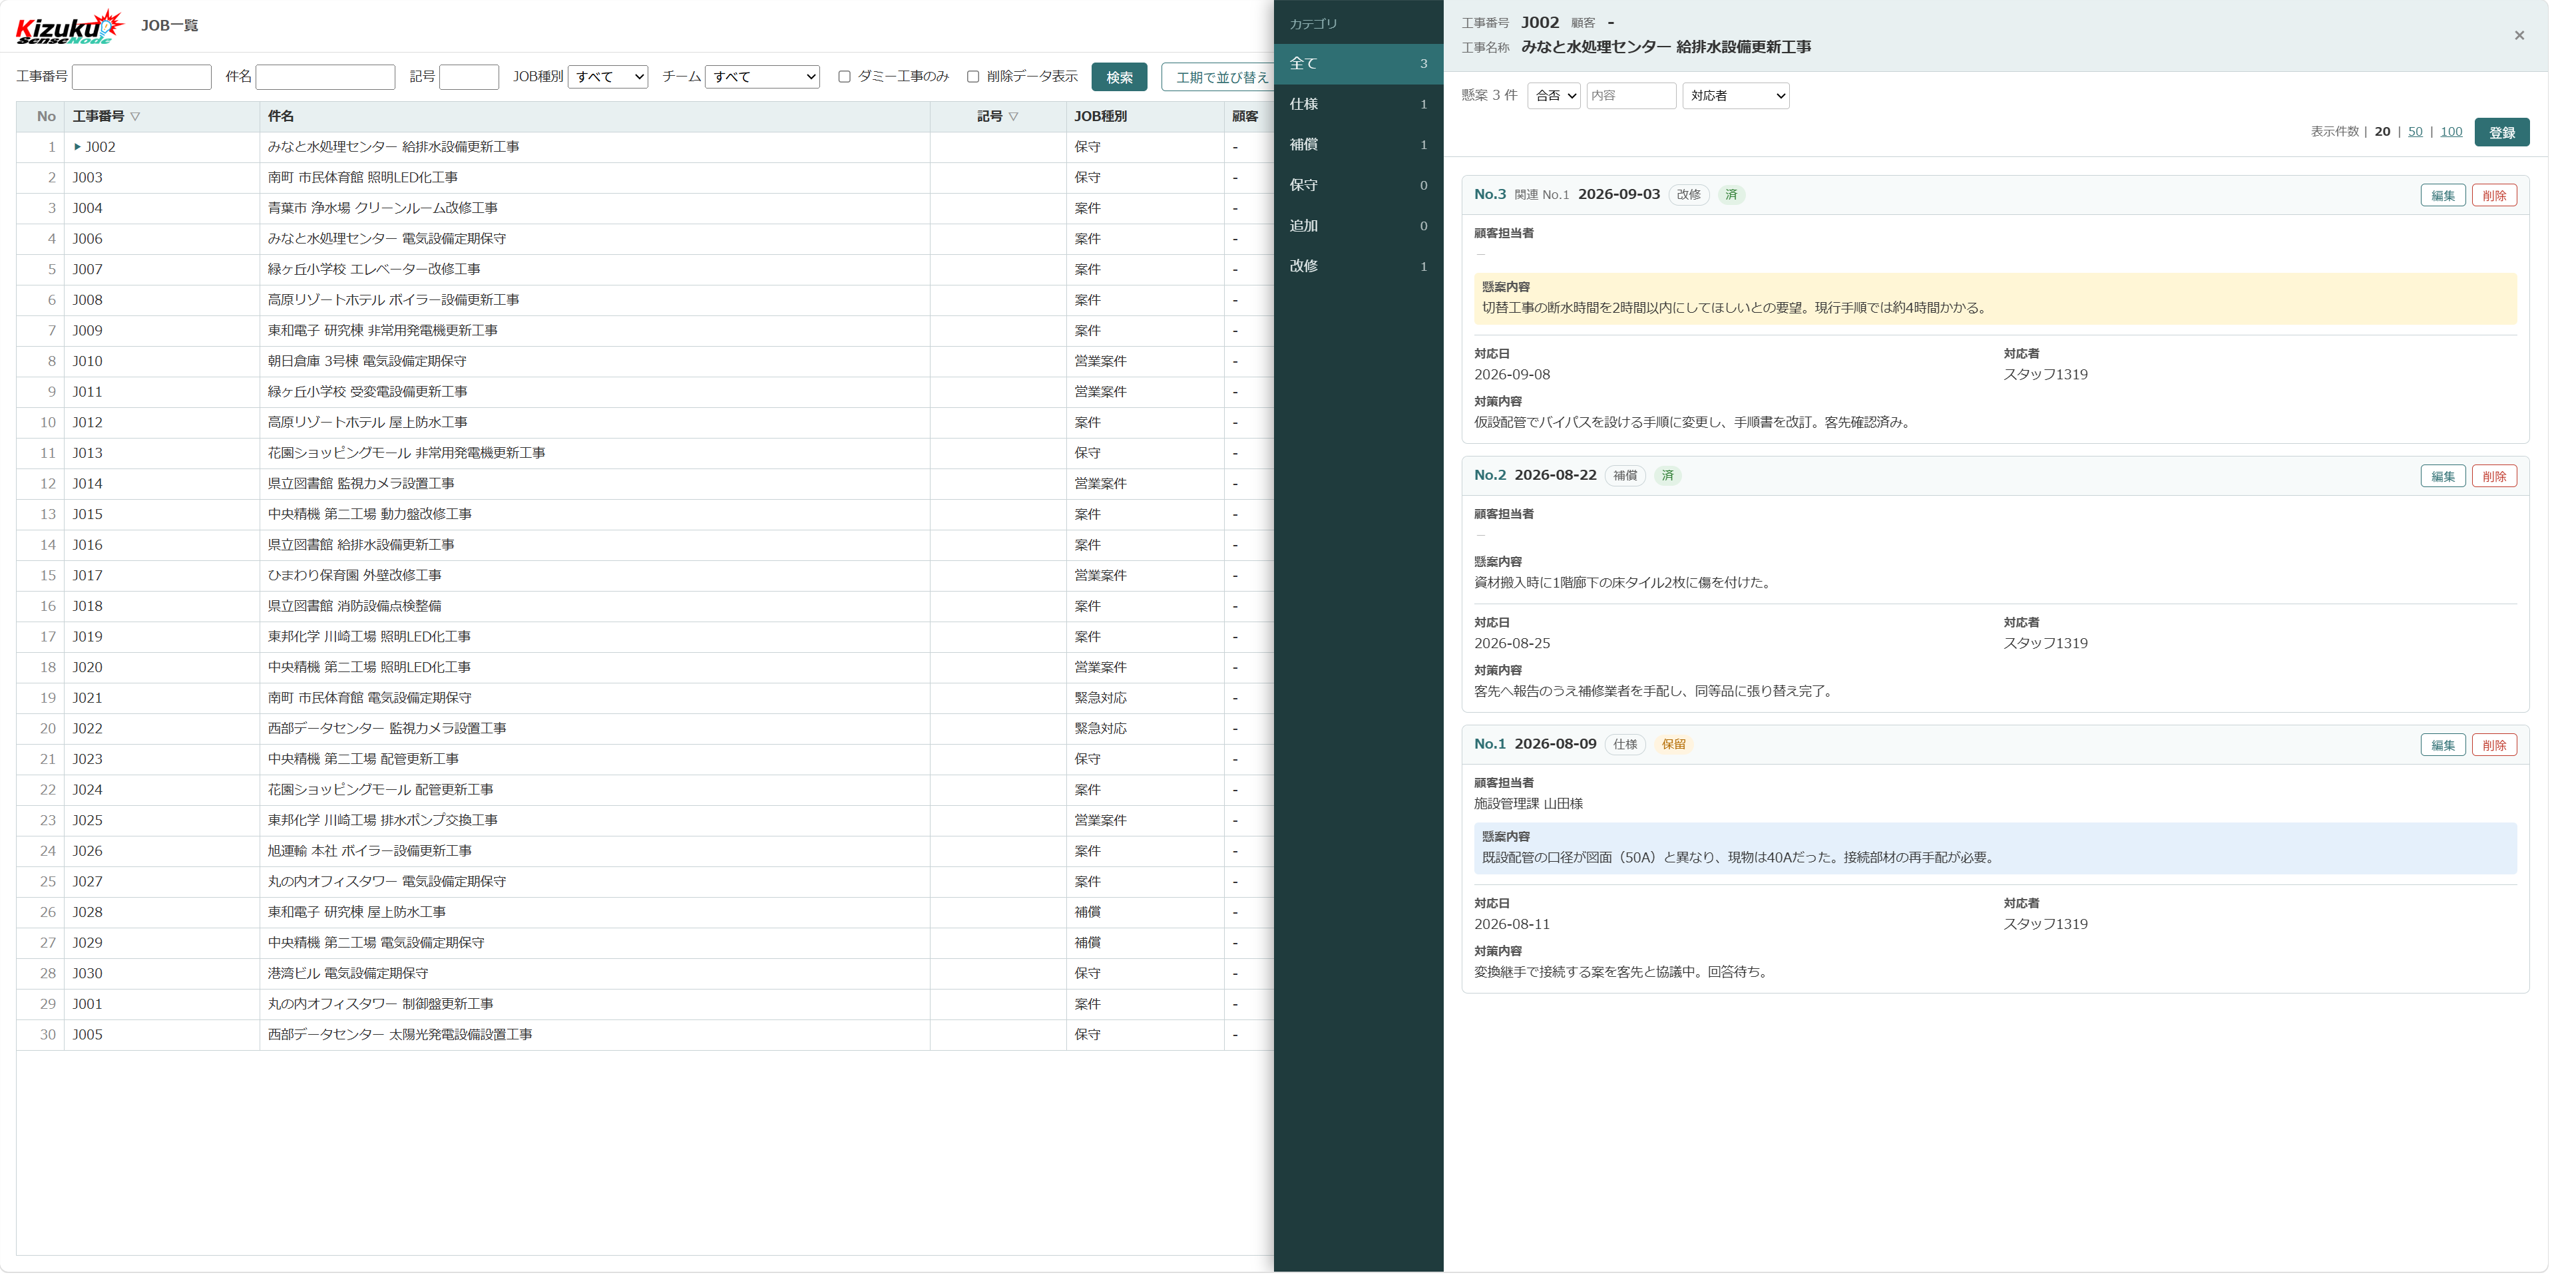The height and width of the screenshot is (1275, 2550).
Task: Select 追加 category
Action: pyautogui.click(x=1358, y=226)
